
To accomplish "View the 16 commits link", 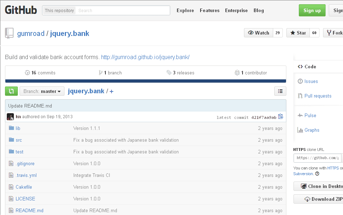I will point(40,73).
